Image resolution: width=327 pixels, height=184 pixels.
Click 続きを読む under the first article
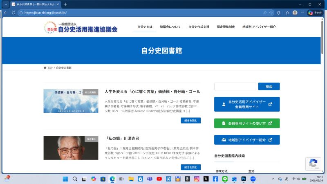point(190,121)
